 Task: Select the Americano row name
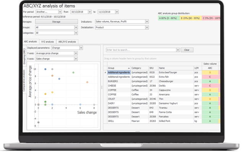click(x=176, y=95)
